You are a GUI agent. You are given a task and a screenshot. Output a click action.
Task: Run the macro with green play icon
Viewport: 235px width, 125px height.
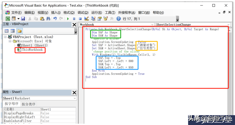click(x=68, y=19)
